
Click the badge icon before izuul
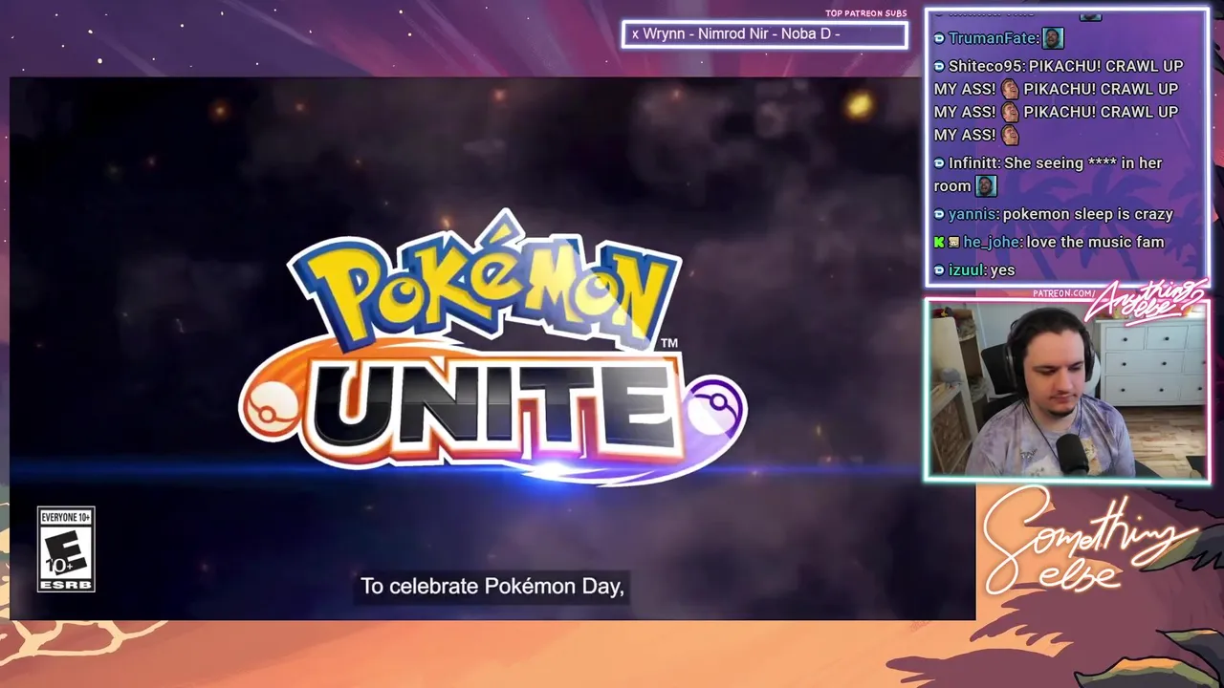coord(939,270)
